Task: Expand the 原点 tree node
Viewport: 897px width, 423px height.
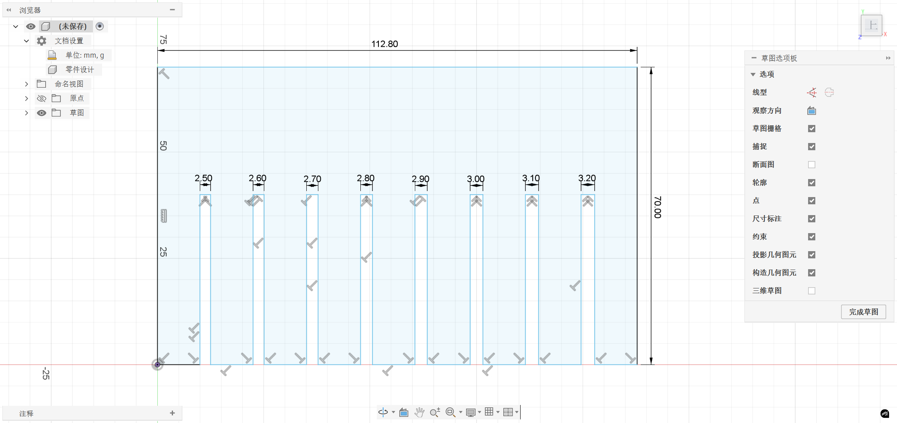Action: 26,99
